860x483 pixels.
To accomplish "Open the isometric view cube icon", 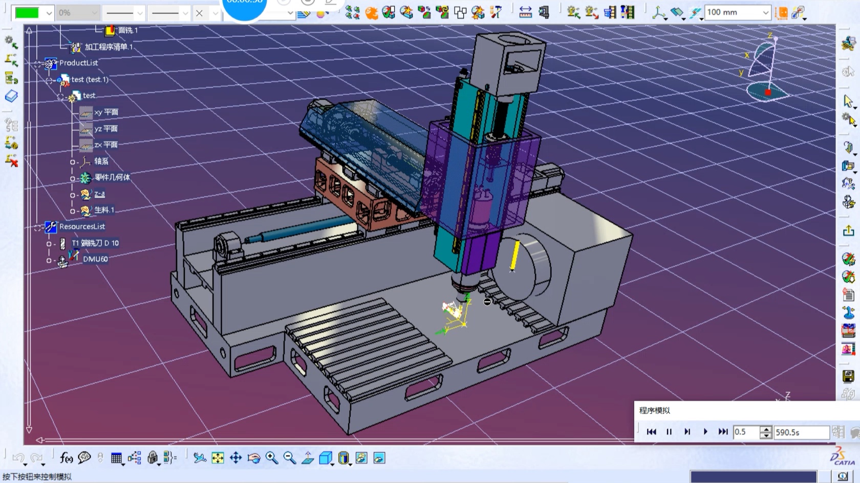I will point(326,458).
